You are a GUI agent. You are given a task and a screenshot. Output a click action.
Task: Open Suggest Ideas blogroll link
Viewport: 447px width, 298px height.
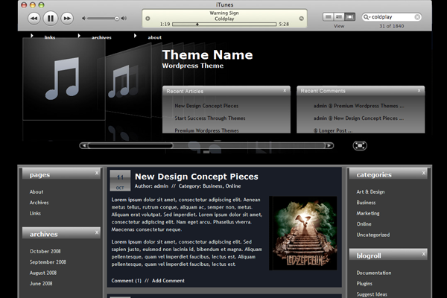coord(372,294)
